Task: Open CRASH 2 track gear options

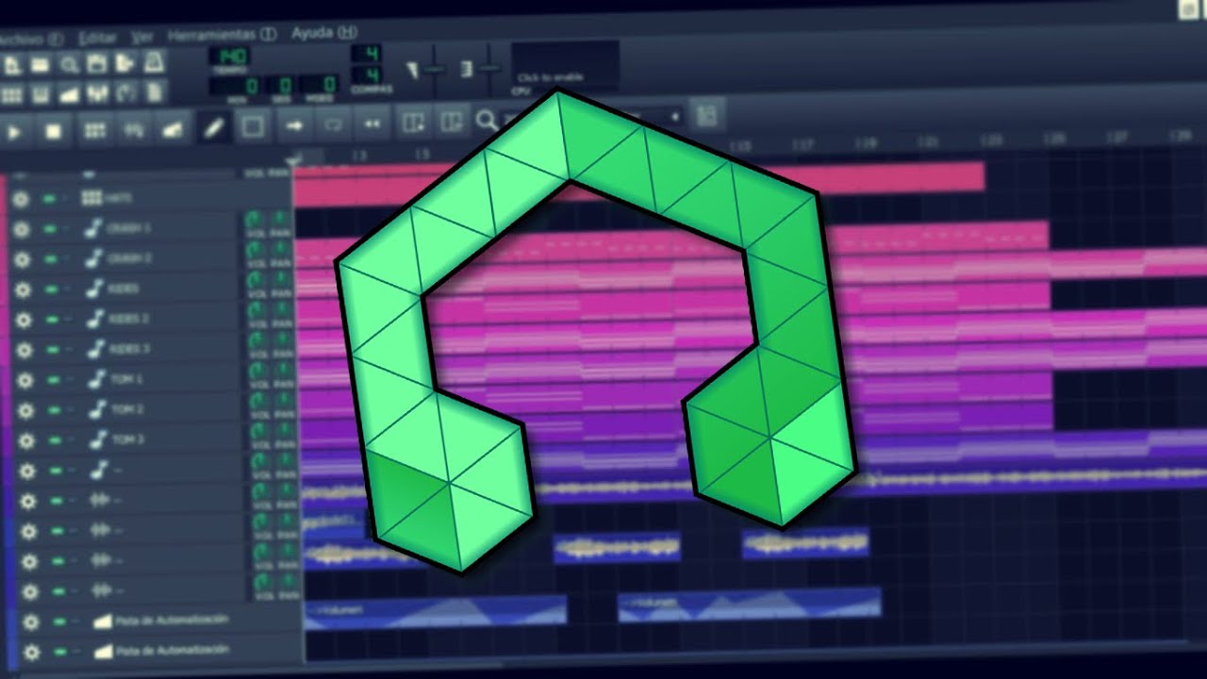Action: pos(21,259)
